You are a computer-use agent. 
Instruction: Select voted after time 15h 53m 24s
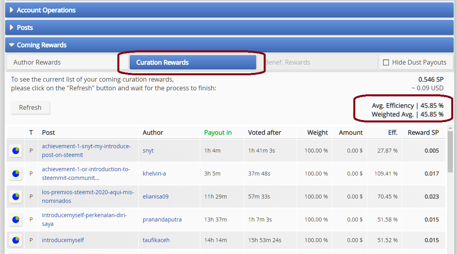point(264,240)
